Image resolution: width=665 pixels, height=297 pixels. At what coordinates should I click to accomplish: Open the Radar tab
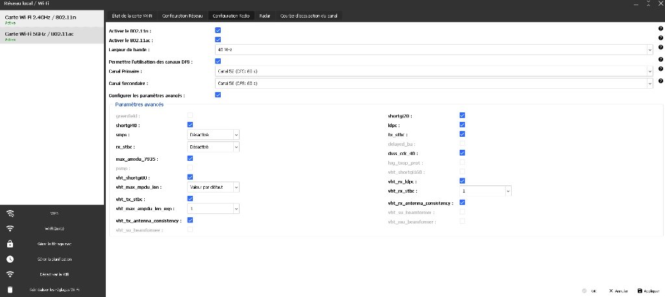(x=265, y=16)
